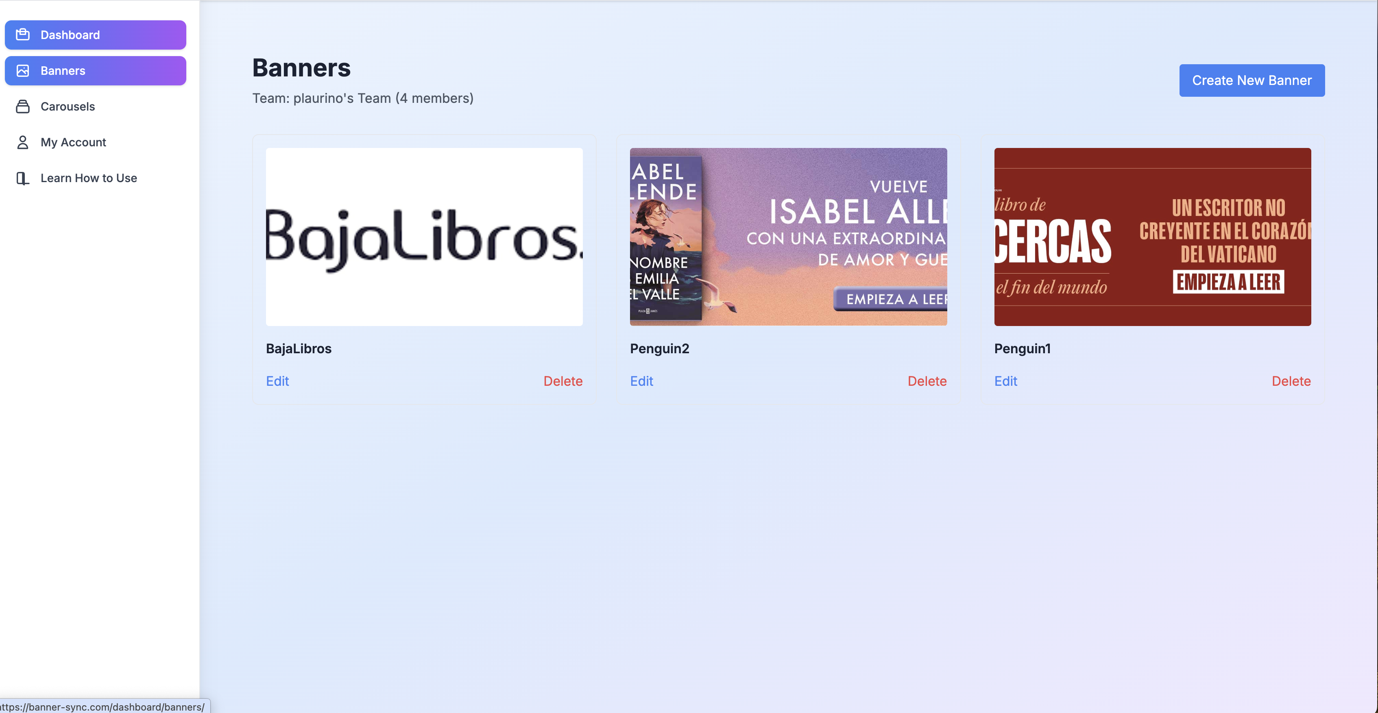The image size is (1378, 713).
Task: Click Create New Banner button
Action: 1252,80
